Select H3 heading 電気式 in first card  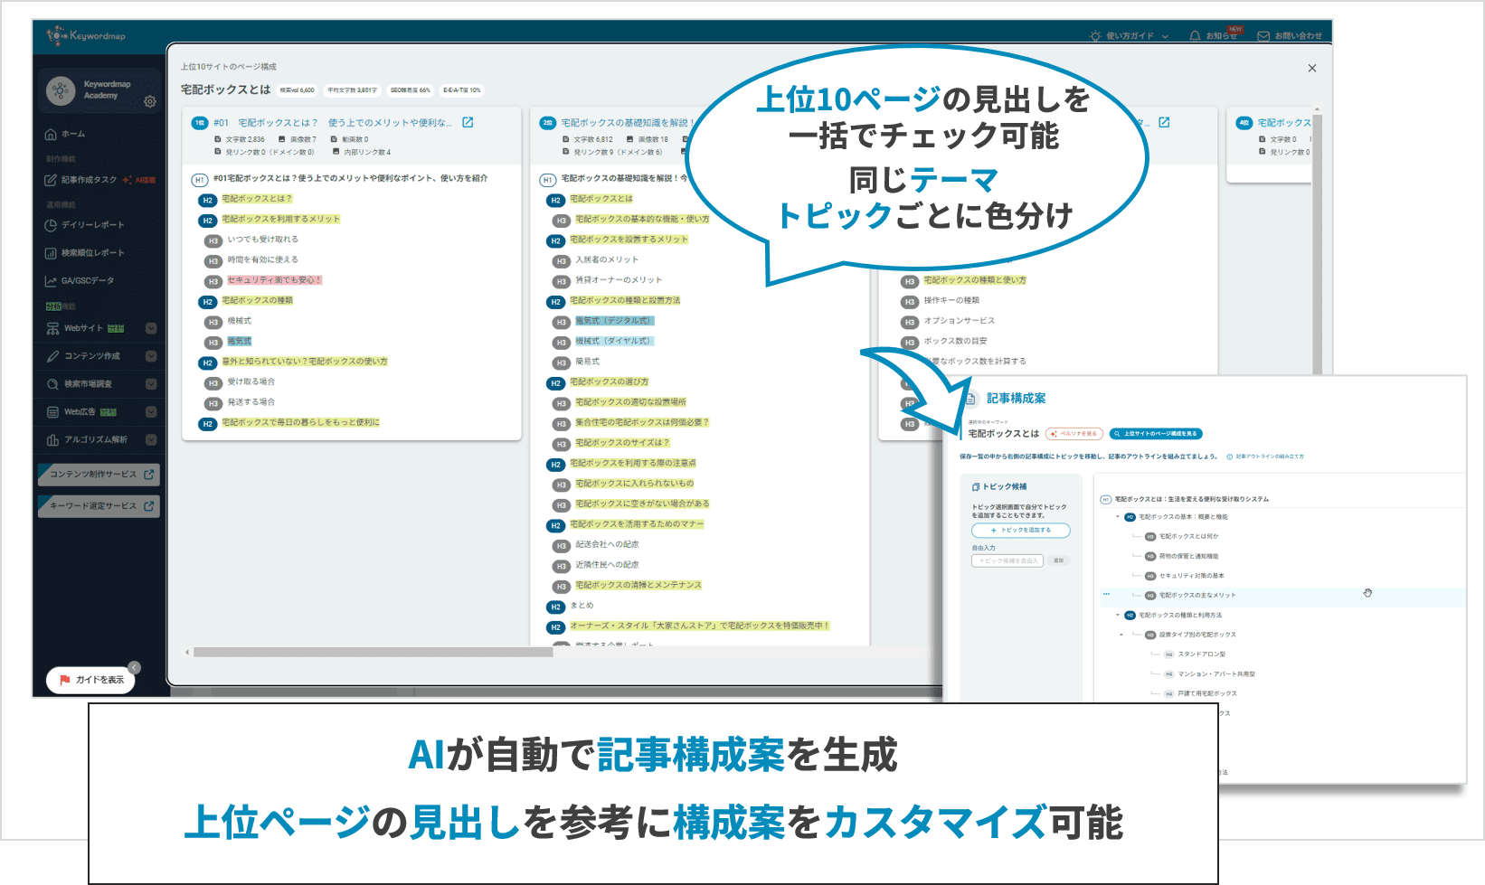tap(240, 342)
